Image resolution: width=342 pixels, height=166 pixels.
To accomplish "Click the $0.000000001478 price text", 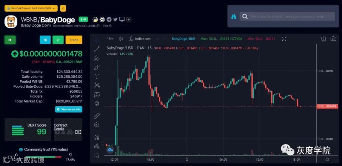I will click(51, 54).
